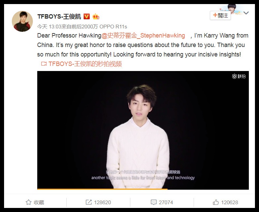Click the video camera icon before link
Screen dimensions: 259x212
click(44, 64)
